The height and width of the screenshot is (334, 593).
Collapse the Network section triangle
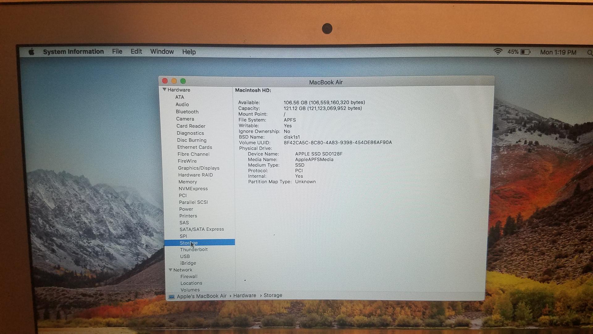click(170, 270)
